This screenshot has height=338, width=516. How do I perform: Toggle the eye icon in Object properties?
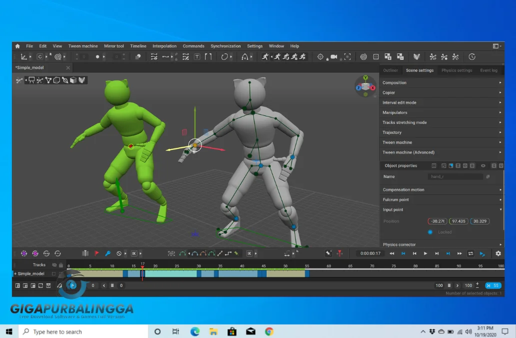pos(483,166)
